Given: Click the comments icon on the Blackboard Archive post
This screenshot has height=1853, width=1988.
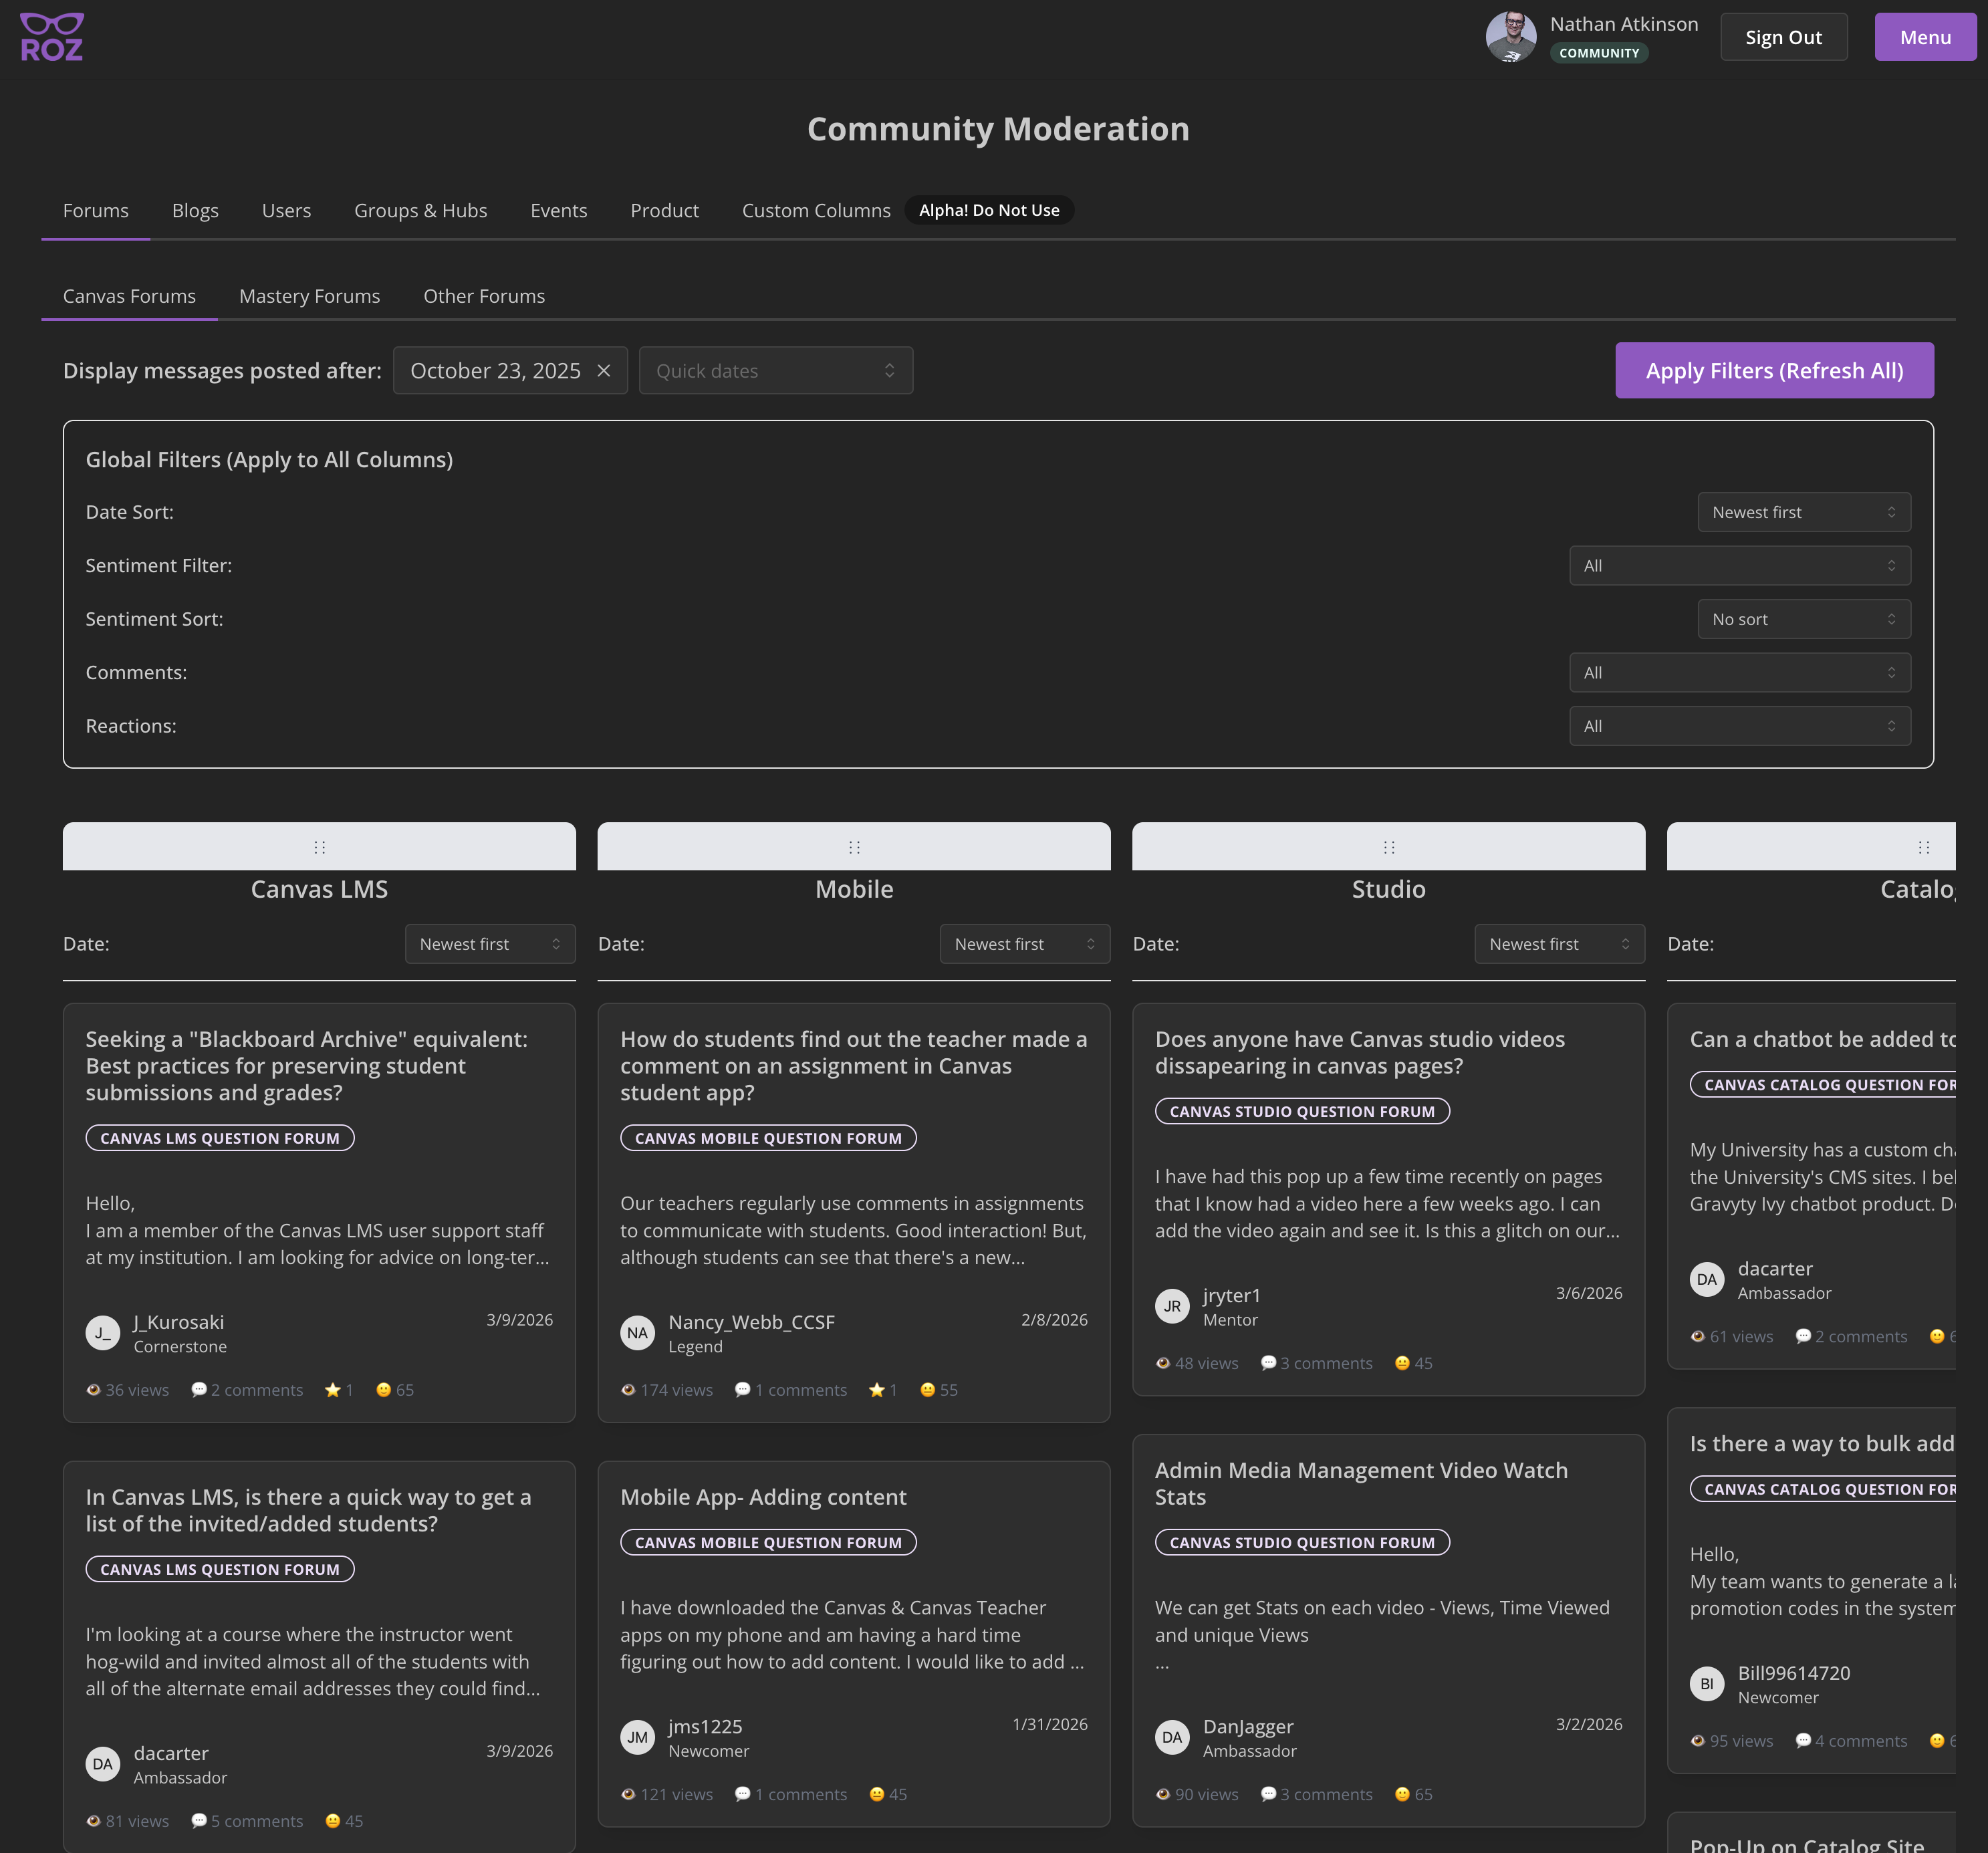Looking at the screenshot, I should 198,1390.
